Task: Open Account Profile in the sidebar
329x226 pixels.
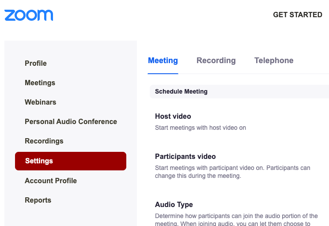Action: (x=51, y=181)
